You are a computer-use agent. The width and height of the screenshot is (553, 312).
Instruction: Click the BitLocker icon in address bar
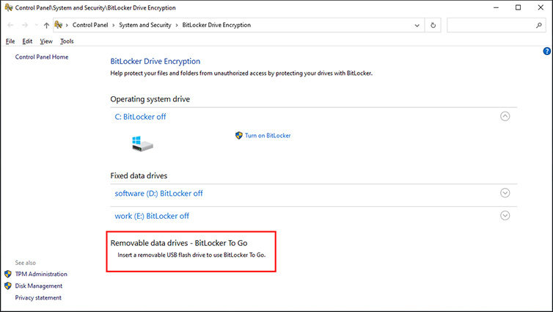pyautogui.click(x=59, y=25)
